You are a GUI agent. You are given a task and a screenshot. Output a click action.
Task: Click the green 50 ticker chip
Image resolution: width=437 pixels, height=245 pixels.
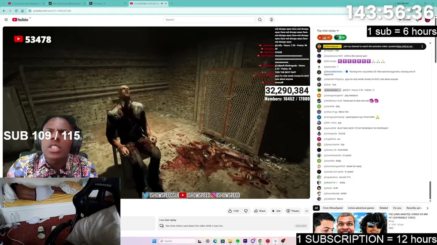[x=340, y=37]
